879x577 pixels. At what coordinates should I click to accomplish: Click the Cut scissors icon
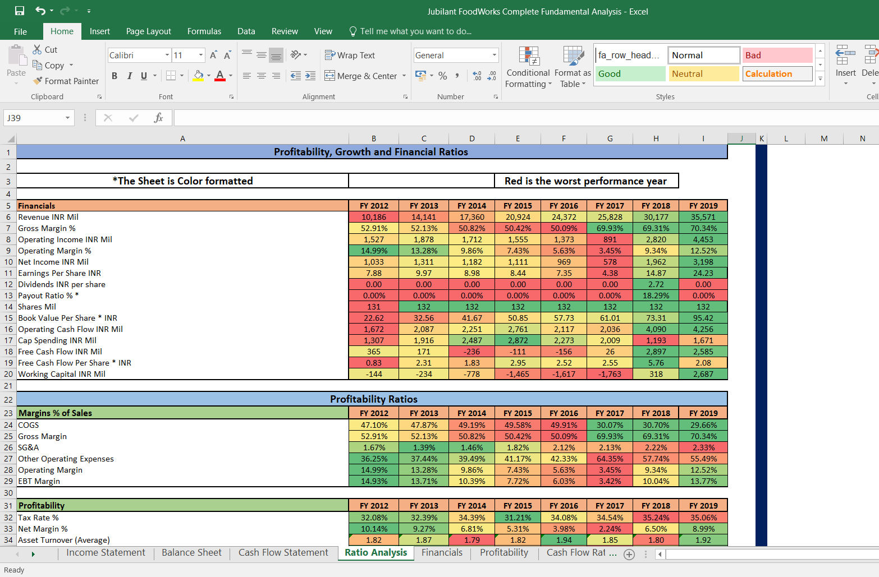[x=38, y=49]
